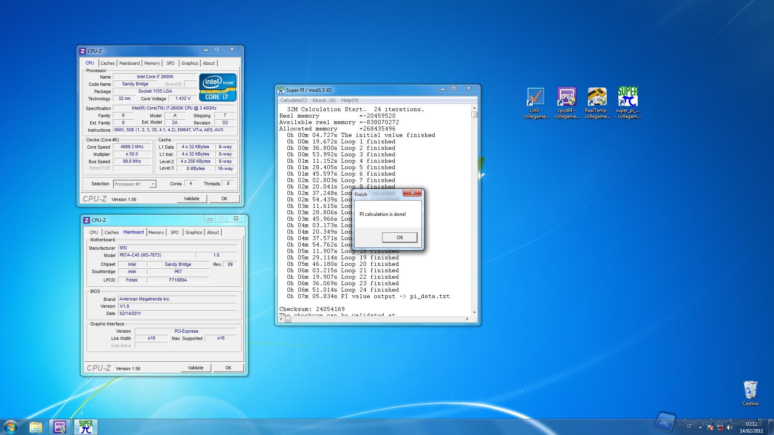Click the Super PI taskbar icon
The height and width of the screenshot is (435, 774).
point(85,427)
